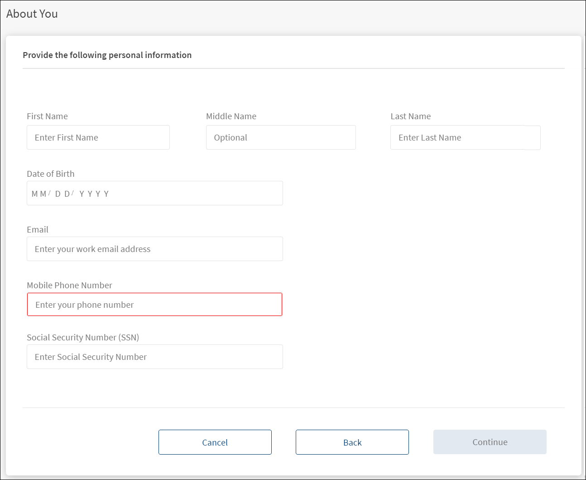Click the "First Name" label text
Screen dimensions: 586x480
[x=47, y=116]
